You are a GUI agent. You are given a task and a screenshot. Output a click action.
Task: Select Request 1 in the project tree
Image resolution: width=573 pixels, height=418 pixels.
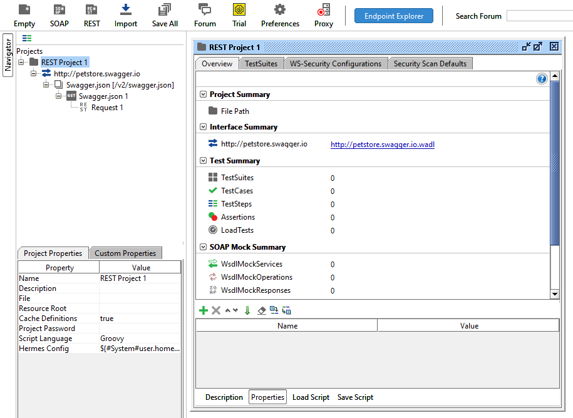(107, 108)
